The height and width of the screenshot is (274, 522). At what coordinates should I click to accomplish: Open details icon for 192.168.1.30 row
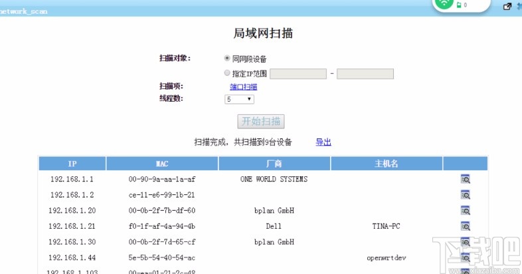pos(465,241)
